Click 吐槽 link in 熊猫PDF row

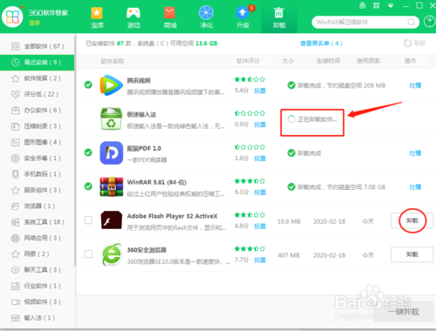[415, 153]
